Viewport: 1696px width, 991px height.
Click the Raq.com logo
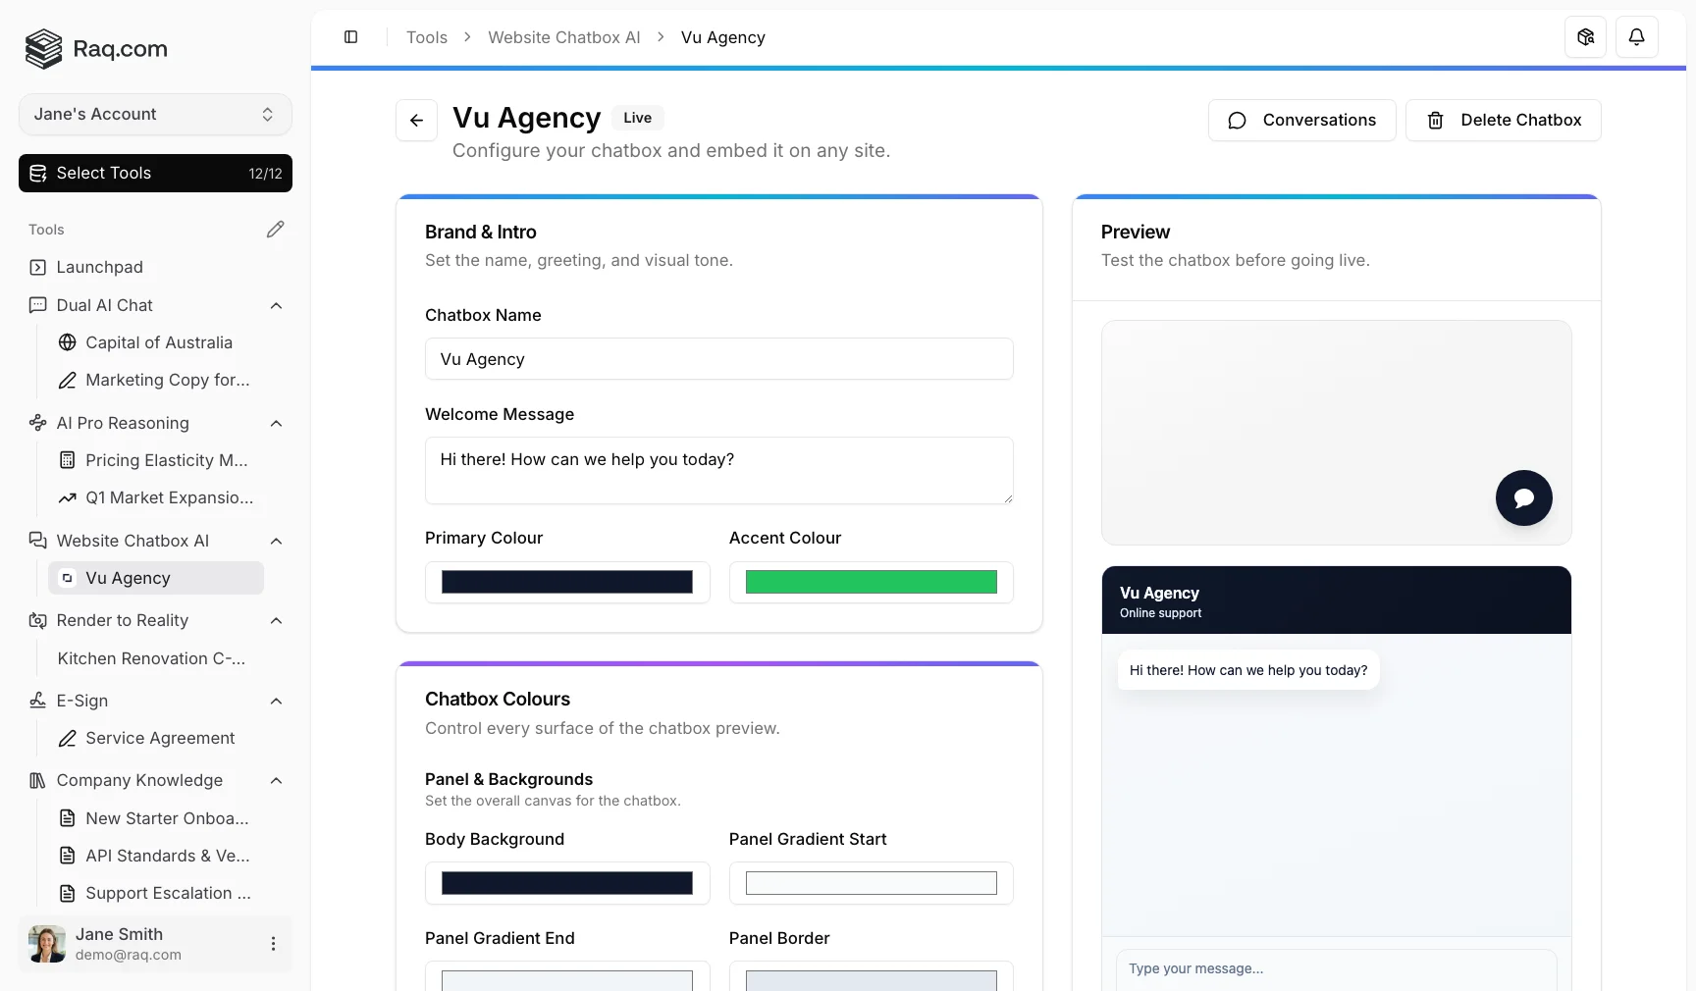point(95,49)
